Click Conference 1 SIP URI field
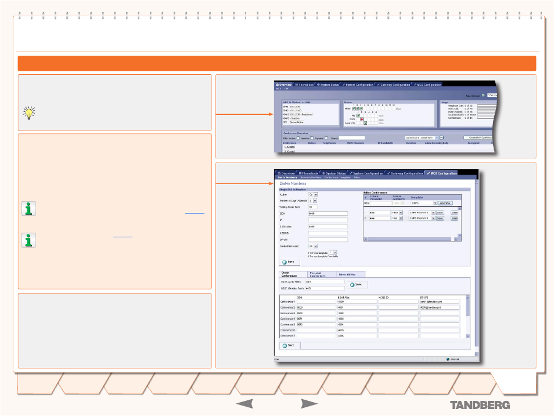The width and height of the screenshot is (554, 416). click(x=440, y=302)
